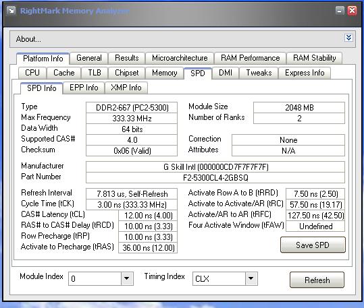Select the RAM Performance tab
Viewport: 364px width, 308px height.
tap(251, 58)
